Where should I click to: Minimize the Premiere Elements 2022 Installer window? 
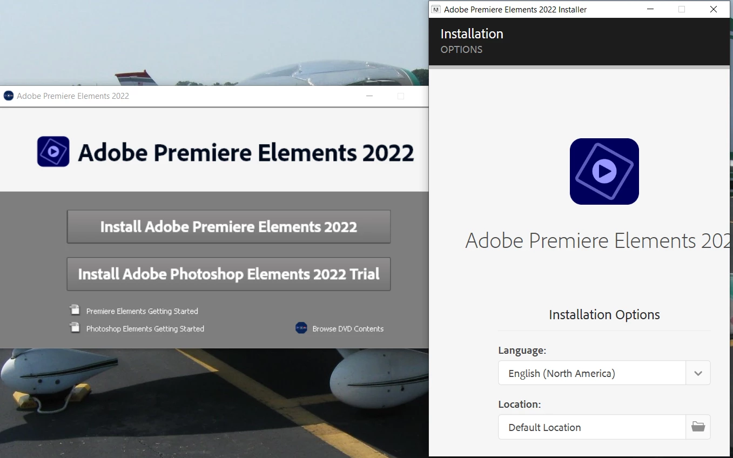650,9
